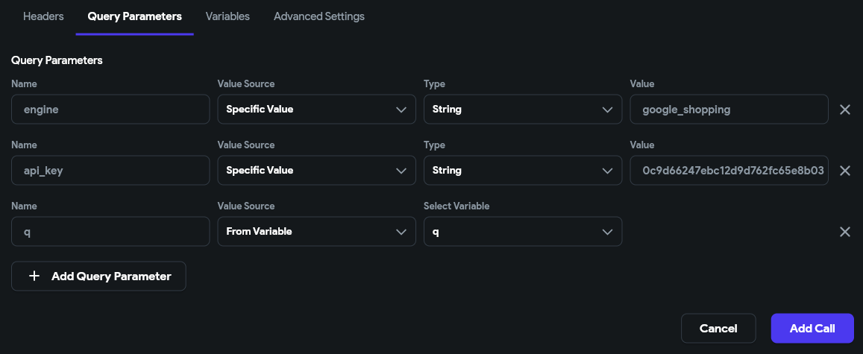Image resolution: width=863 pixels, height=354 pixels.
Task: Change From Variable source for q row
Action: coord(316,232)
